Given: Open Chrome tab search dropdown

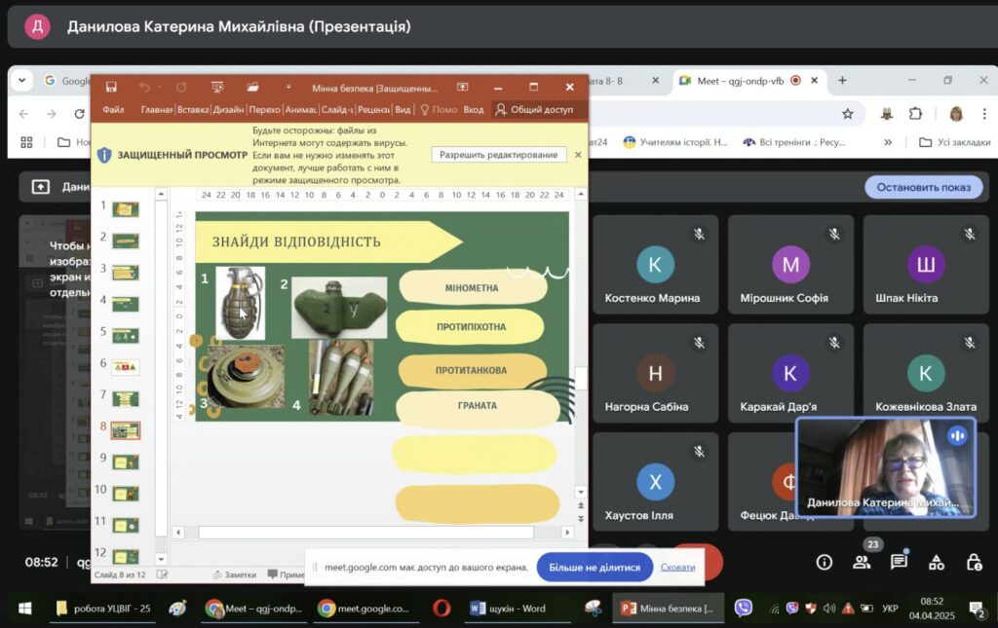Looking at the screenshot, I should coord(22,81).
